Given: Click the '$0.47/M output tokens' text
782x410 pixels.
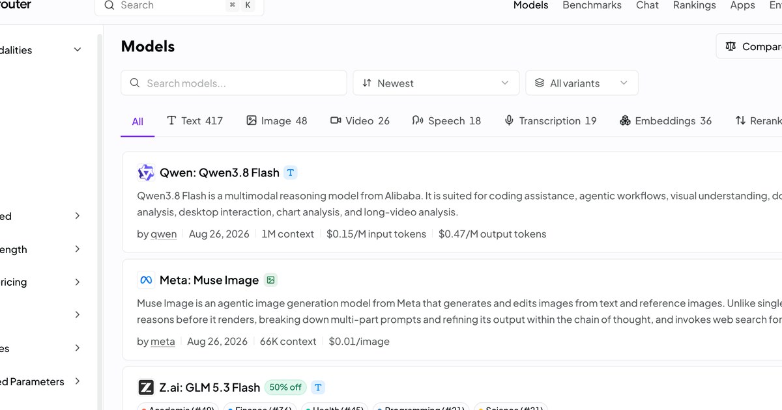Looking at the screenshot, I should 493,234.
